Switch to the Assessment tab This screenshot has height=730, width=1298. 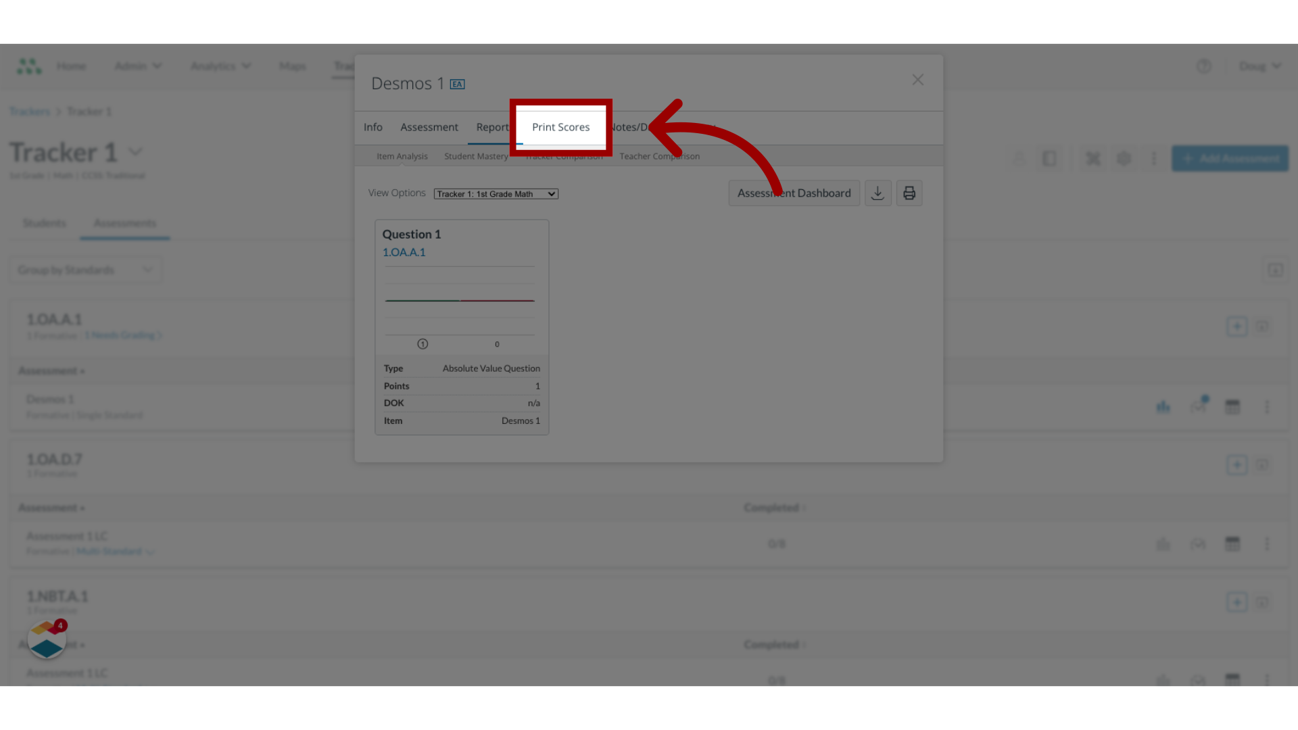(429, 127)
